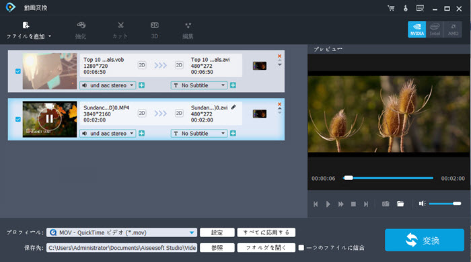The height and width of the screenshot is (262, 471).
Task: Open audio track dropdown for Top 10 file
Action: pyautogui.click(x=108, y=85)
